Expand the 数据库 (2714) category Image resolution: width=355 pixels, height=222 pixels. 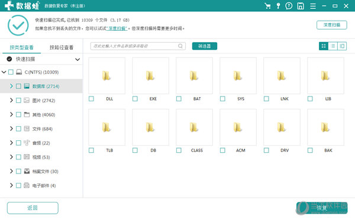(11, 86)
